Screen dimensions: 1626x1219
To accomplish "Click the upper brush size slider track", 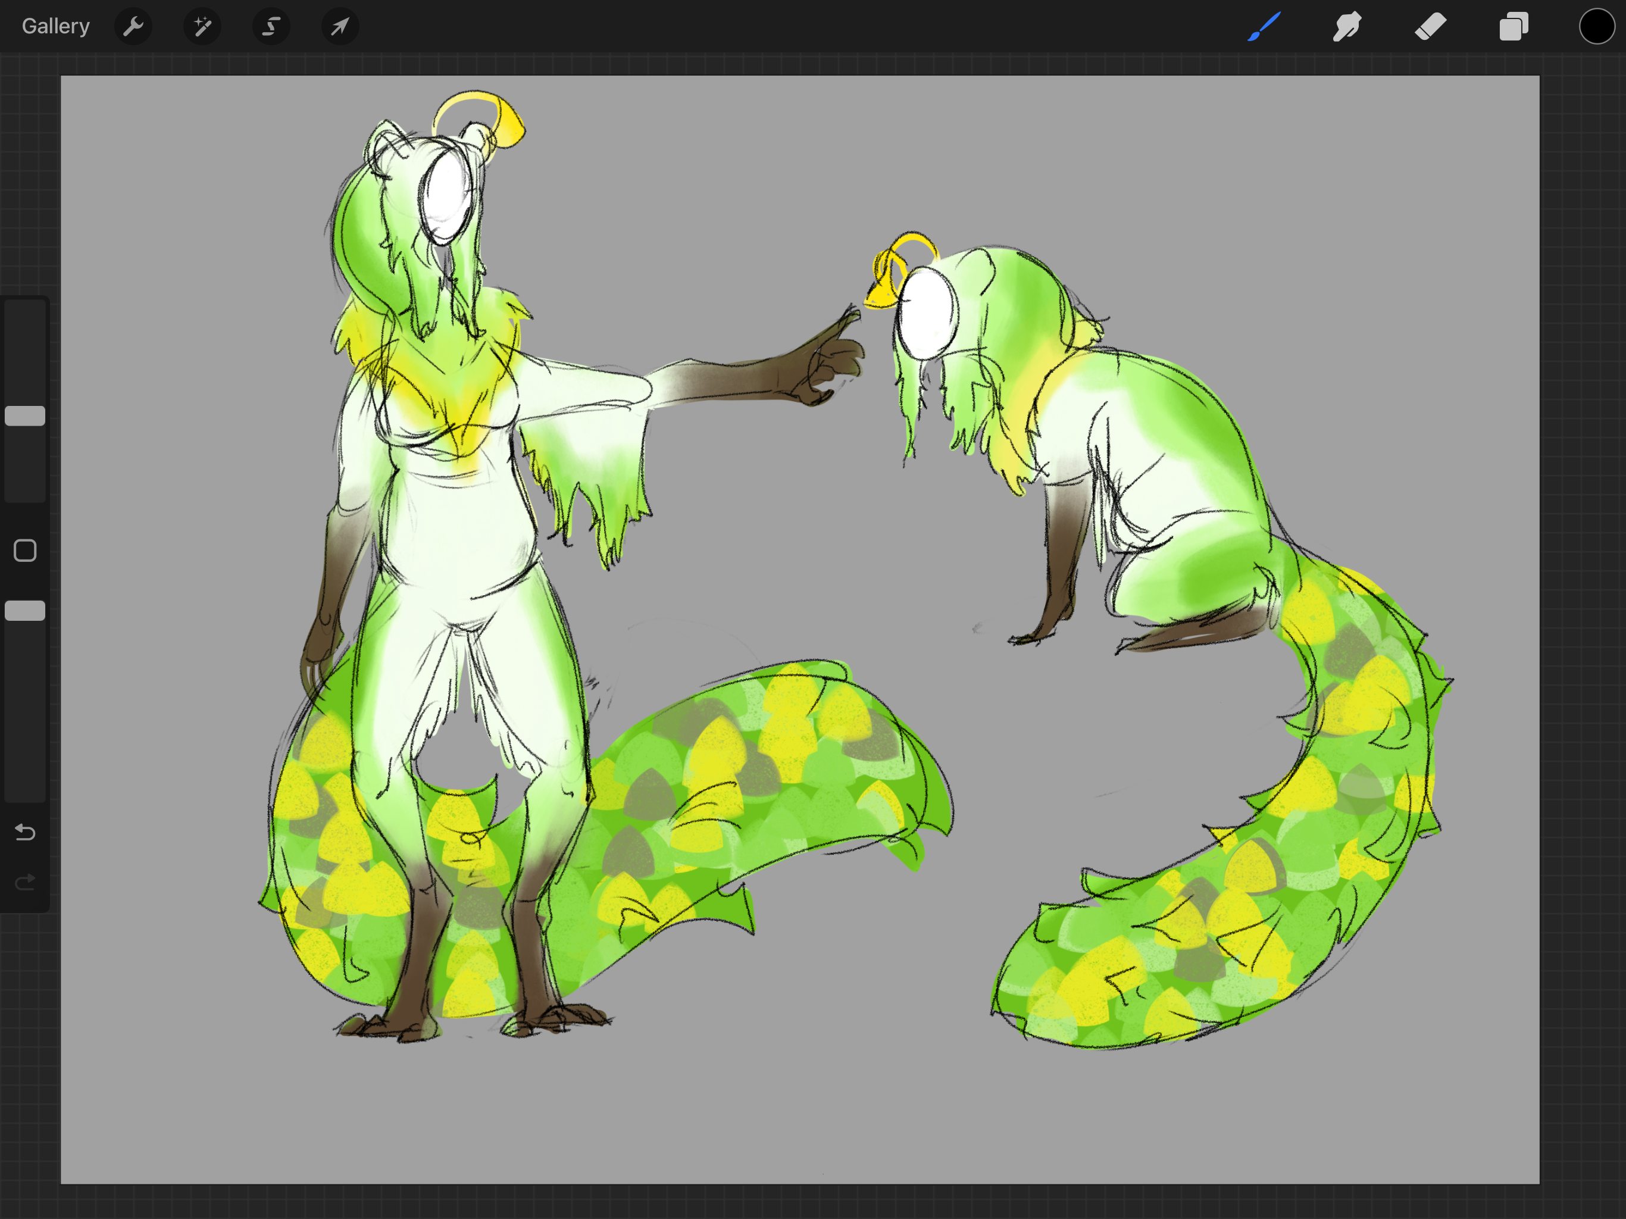I will tap(25, 346).
